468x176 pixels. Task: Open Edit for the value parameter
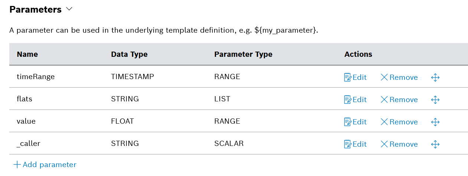[356, 122]
